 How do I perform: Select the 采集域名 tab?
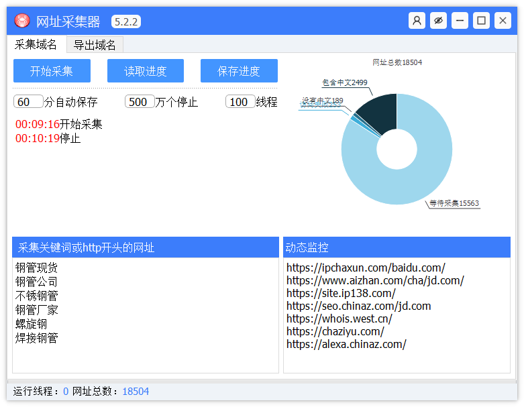tap(36, 45)
